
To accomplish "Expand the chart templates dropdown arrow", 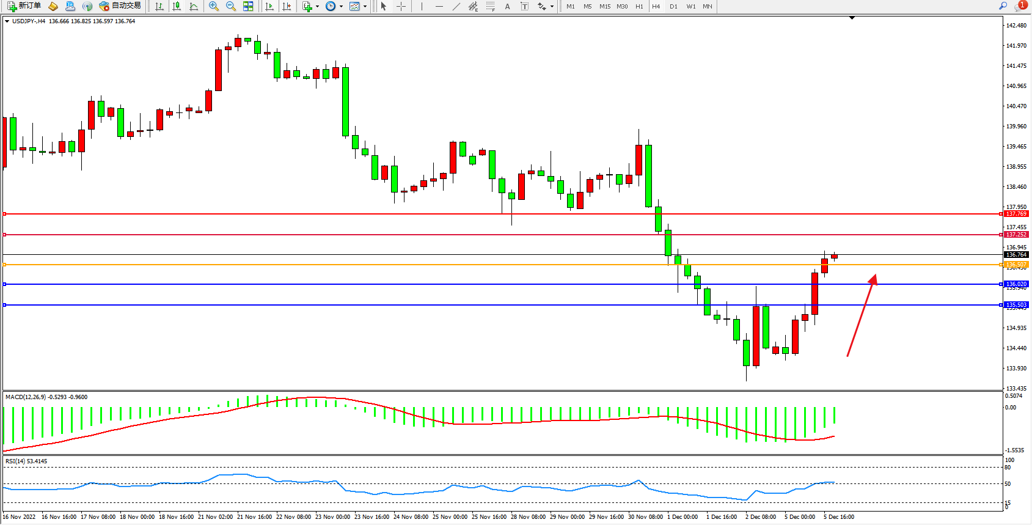I will click(365, 7).
